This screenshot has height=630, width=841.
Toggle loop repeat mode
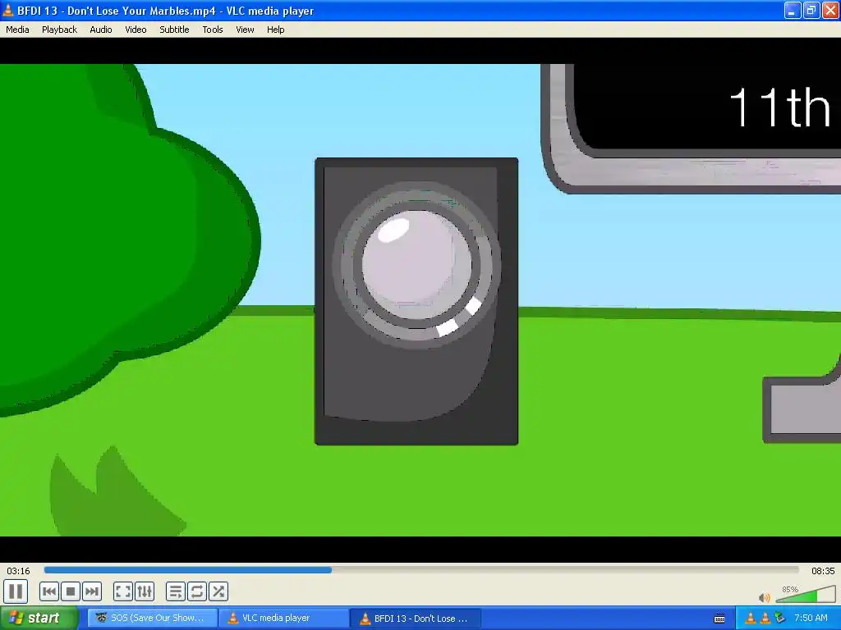coord(197,591)
